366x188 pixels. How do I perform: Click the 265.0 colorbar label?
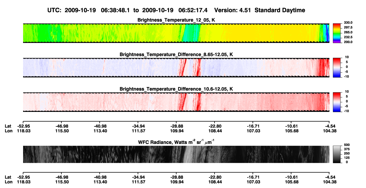(349, 32)
